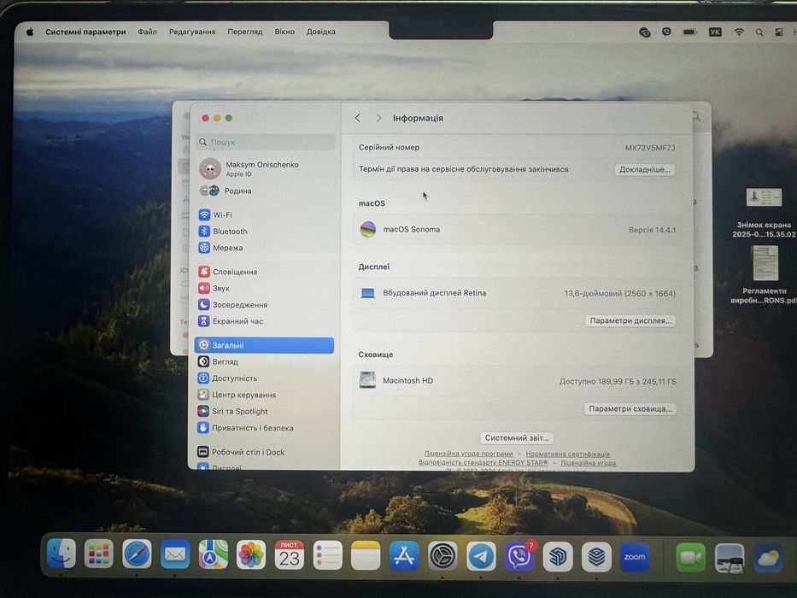This screenshot has width=797, height=598.
Task: Click the macOS Sonoma row
Action: click(517, 229)
